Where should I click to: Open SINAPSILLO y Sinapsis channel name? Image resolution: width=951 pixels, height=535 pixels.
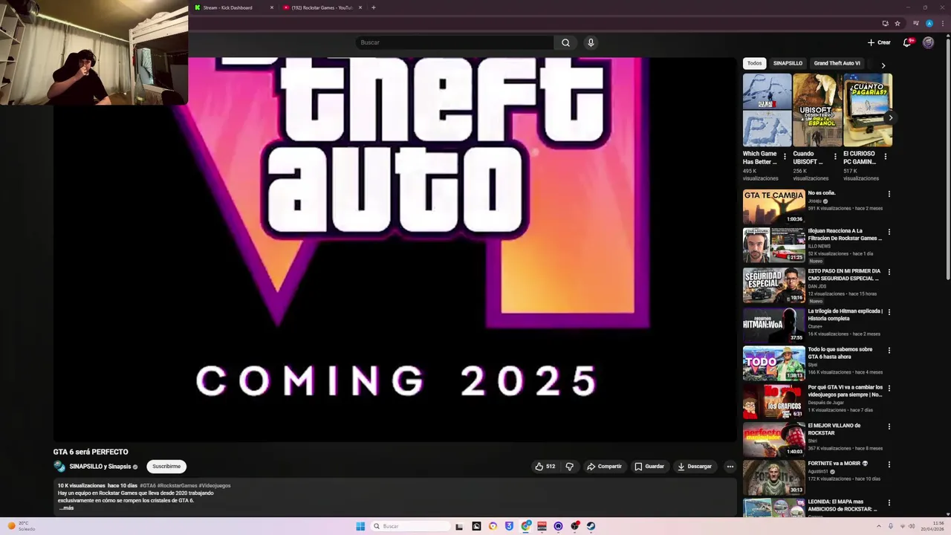tap(100, 467)
